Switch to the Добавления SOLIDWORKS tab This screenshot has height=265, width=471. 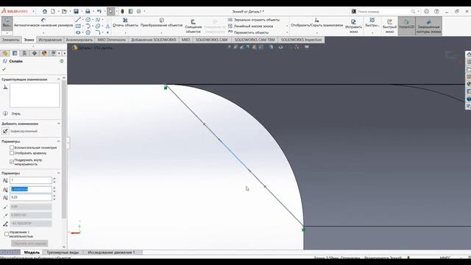click(154, 40)
